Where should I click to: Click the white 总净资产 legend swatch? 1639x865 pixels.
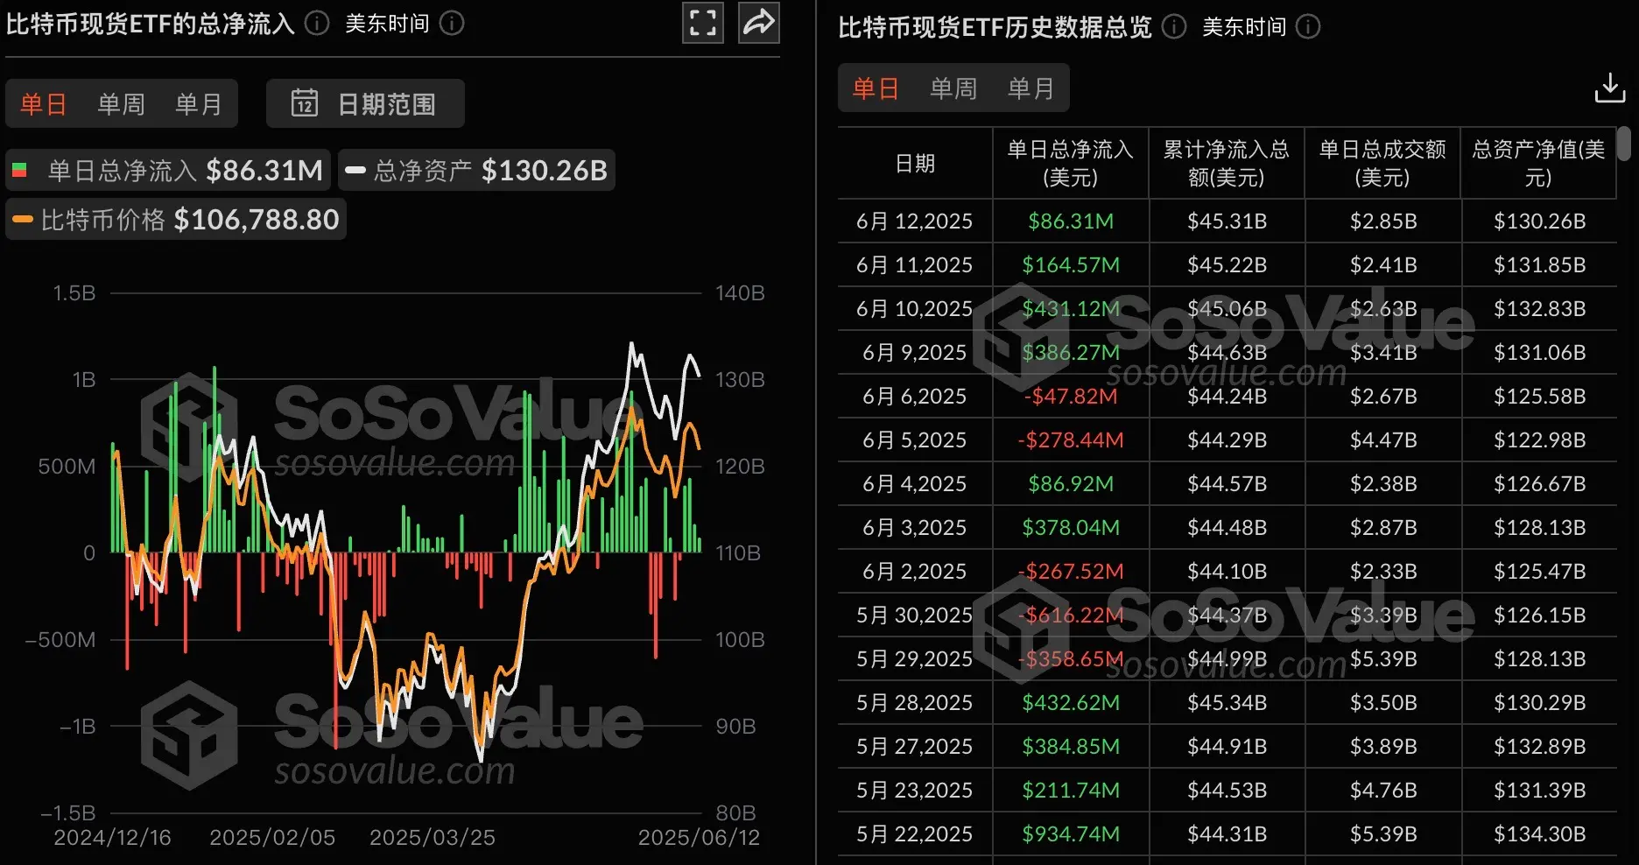[355, 170]
